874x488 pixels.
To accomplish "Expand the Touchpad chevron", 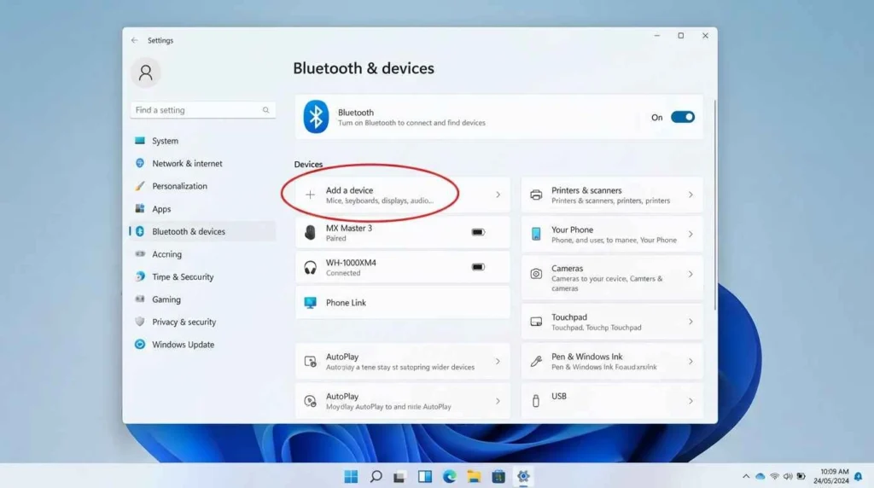I will [x=690, y=322].
